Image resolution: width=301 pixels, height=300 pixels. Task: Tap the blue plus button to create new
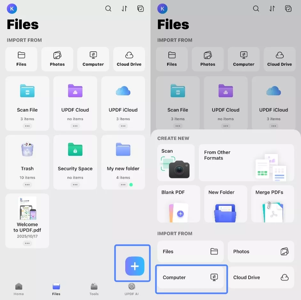click(x=132, y=266)
